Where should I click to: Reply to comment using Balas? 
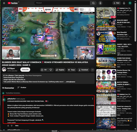(17, 126)
